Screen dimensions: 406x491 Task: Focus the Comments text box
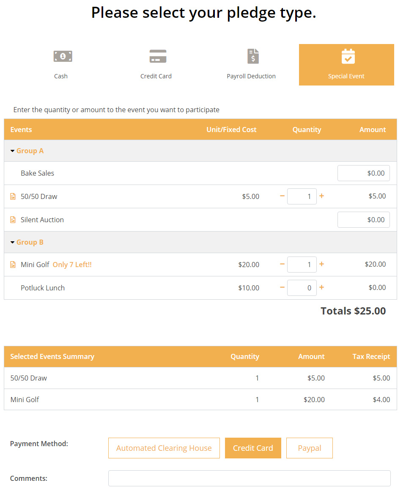tap(249, 478)
